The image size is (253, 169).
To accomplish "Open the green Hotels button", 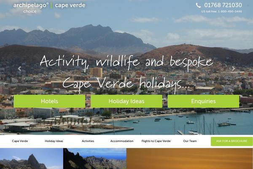I will click(x=49, y=101).
